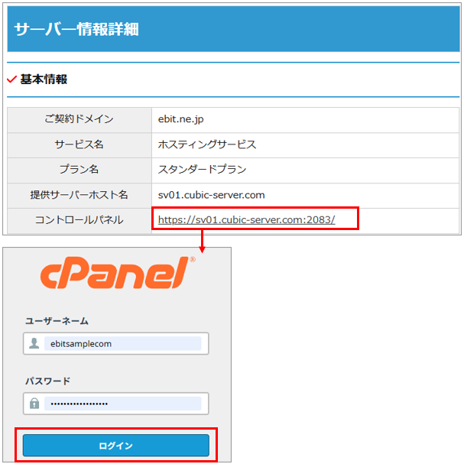Select the 基本情報 section heading
This screenshot has height=464, width=464.
click(x=44, y=79)
